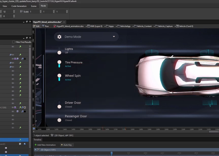Click the HypePD_blend_animation.dsn file breadcrumb icon
The image size is (219, 156).
[x=55, y=26]
